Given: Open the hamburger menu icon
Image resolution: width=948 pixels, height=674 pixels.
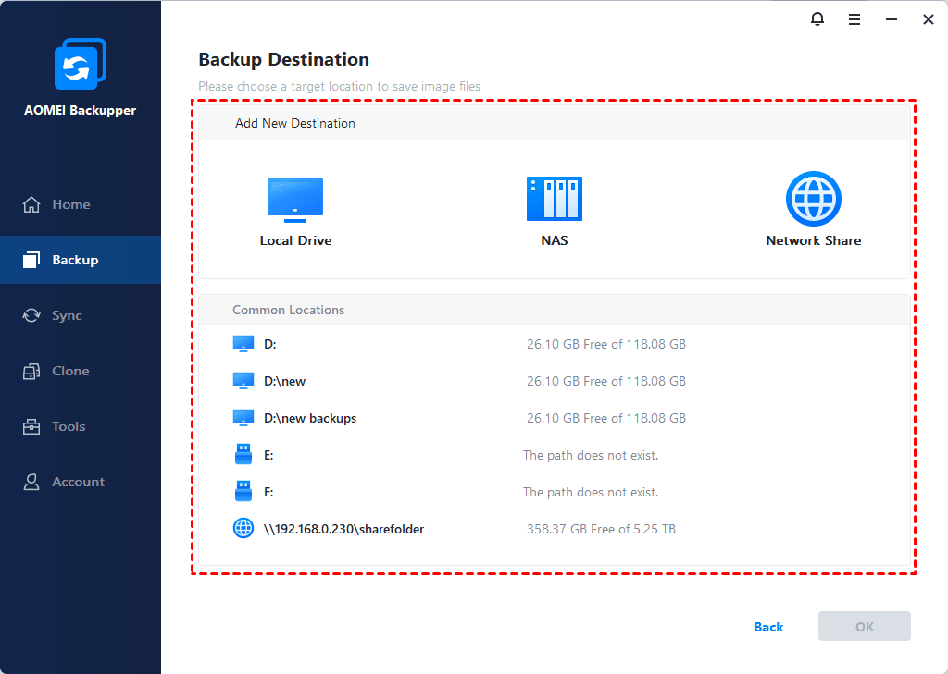Looking at the screenshot, I should 854,19.
